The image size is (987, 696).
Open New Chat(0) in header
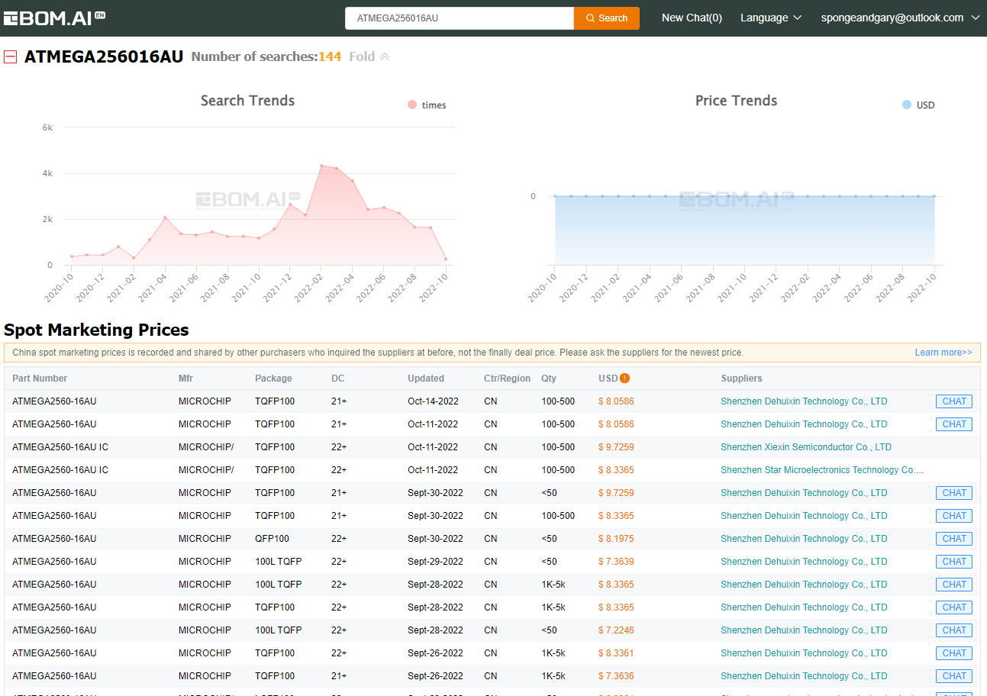[x=692, y=18]
